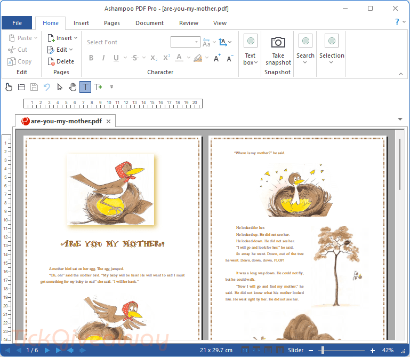This screenshot has height=357, width=410.
Task: Go to next page in status bar
Action: [47, 350]
